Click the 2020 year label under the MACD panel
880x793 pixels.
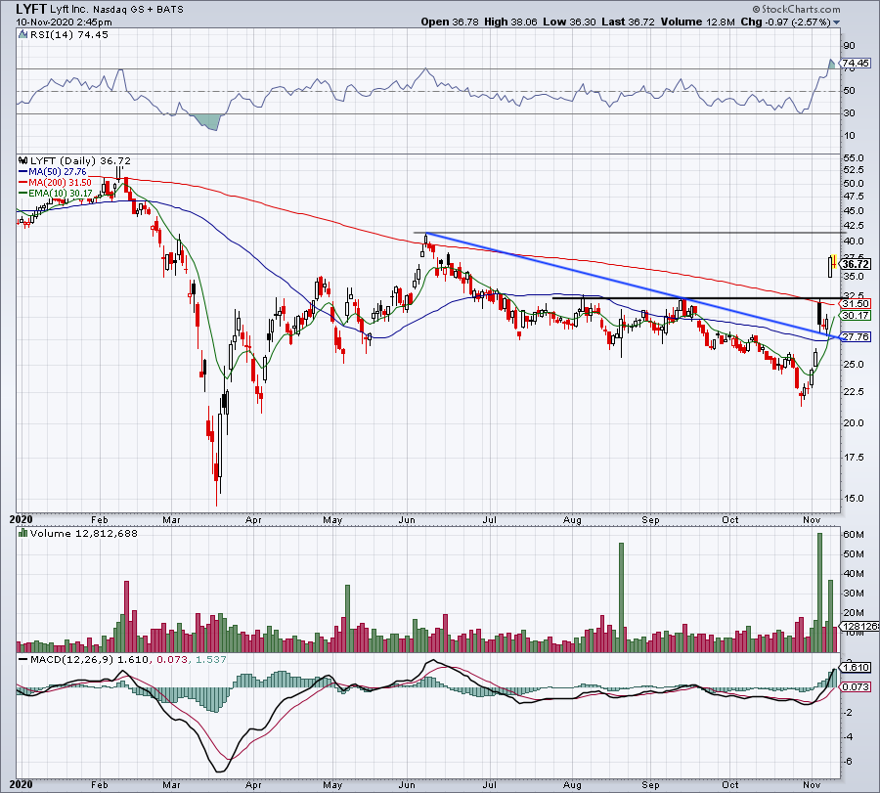22,784
